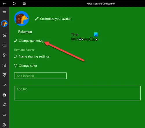Open Clubs shield icon in sidebar
Screen dimensions: 145x128
4,75
